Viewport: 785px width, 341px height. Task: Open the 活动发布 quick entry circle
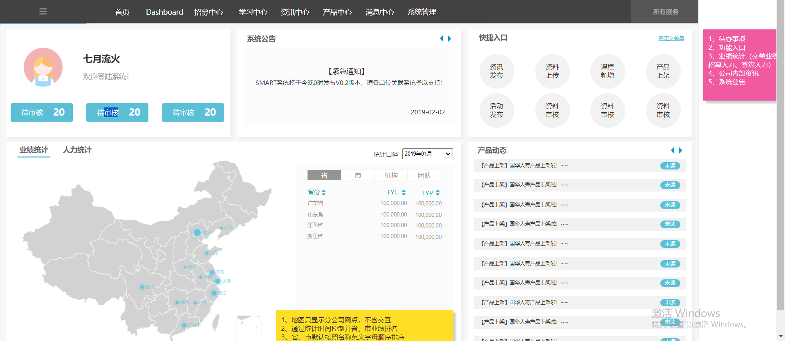coord(496,110)
